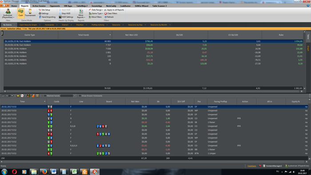Open Excel from taskbar
The height and width of the screenshot is (175, 311).
[x=74, y=171]
